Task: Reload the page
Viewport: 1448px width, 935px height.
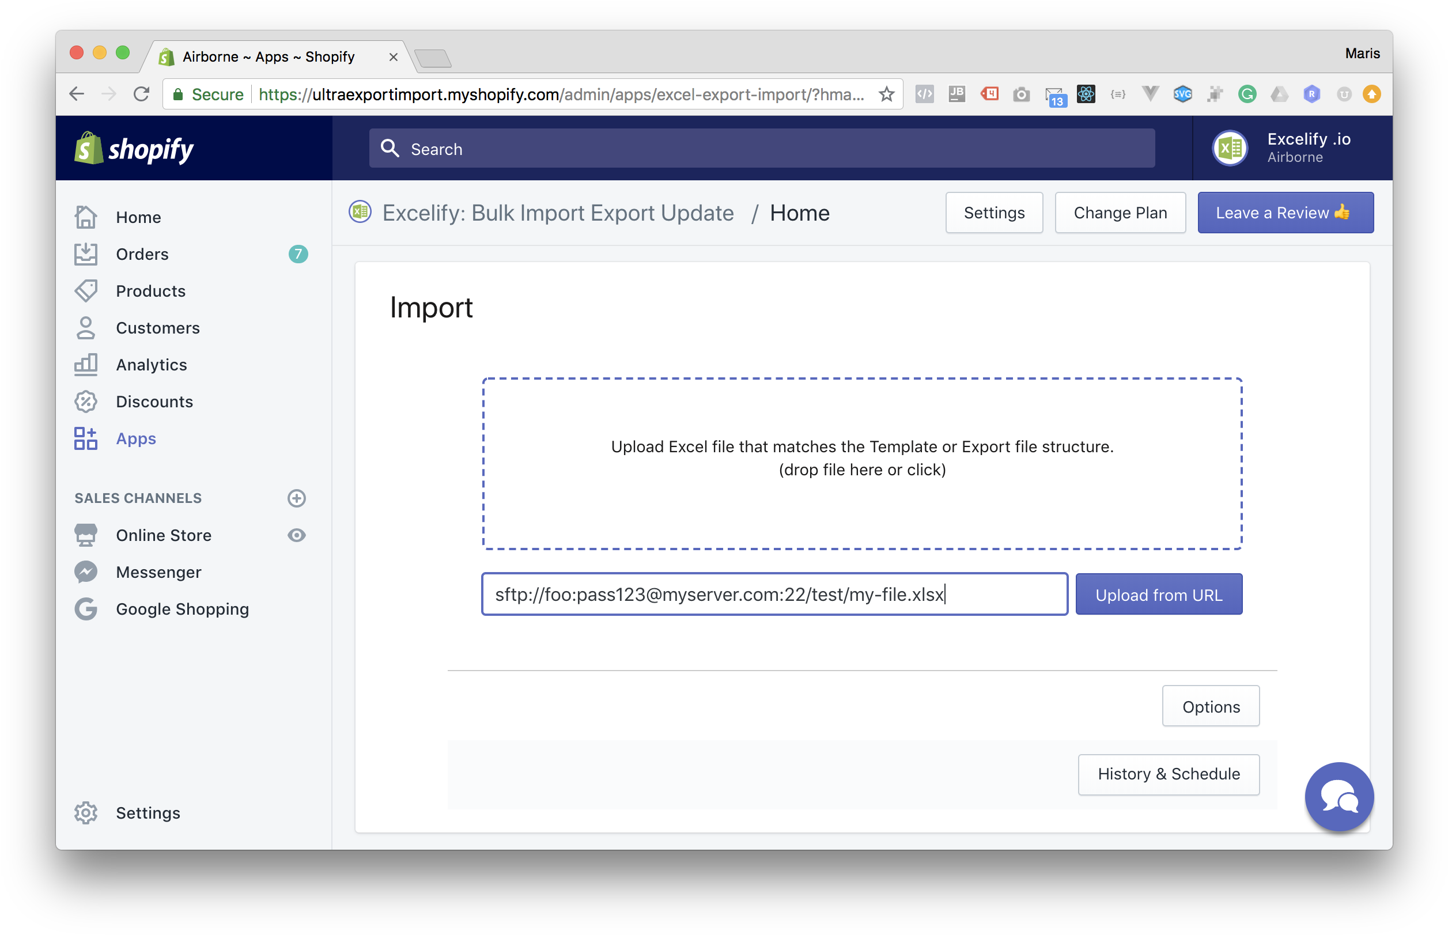Action: pyautogui.click(x=142, y=94)
